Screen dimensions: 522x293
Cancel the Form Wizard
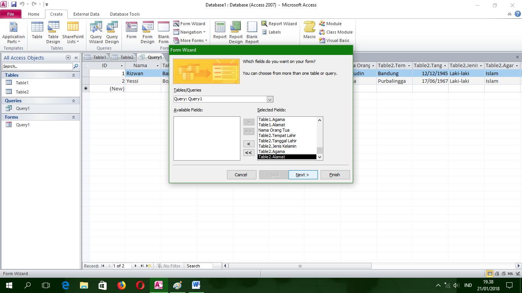click(242, 174)
